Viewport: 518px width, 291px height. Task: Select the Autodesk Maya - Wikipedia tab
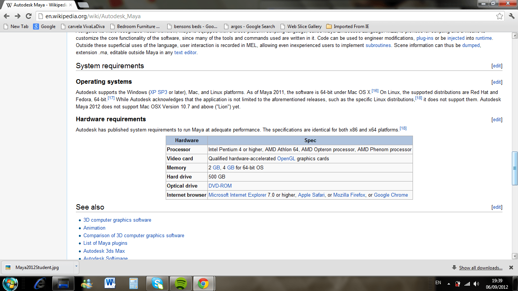click(x=40, y=5)
